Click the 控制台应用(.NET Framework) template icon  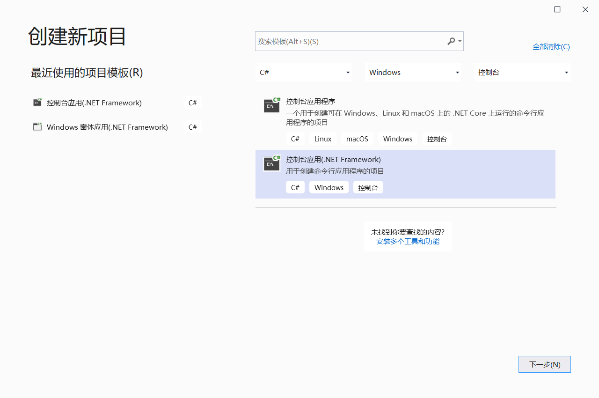pyautogui.click(x=271, y=163)
